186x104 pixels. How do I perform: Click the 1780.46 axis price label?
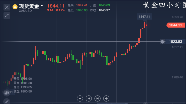(x=177, y=77)
